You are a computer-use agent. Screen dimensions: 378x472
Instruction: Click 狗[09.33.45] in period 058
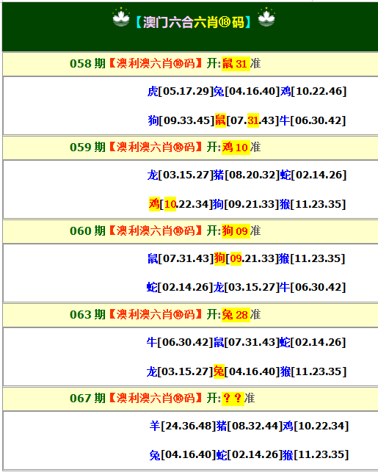click(181, 120)
